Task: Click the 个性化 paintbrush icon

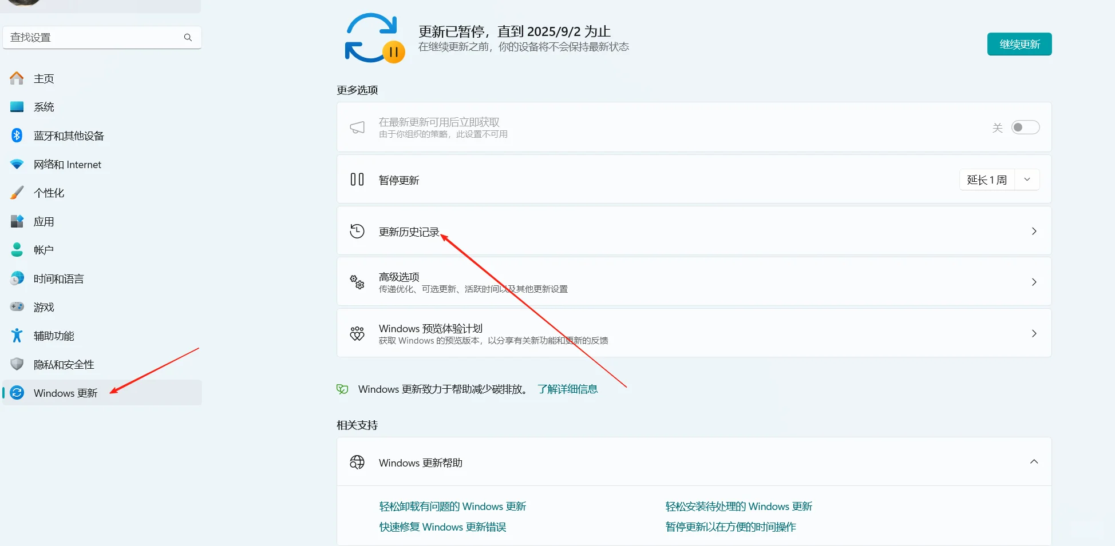Action: [17, 193]
